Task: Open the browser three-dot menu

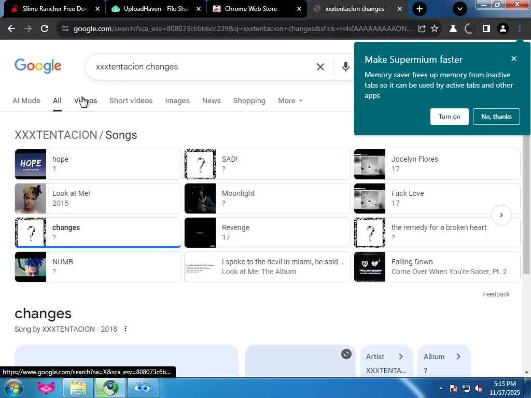Action: pyautogui.click(x=520, y=29)
